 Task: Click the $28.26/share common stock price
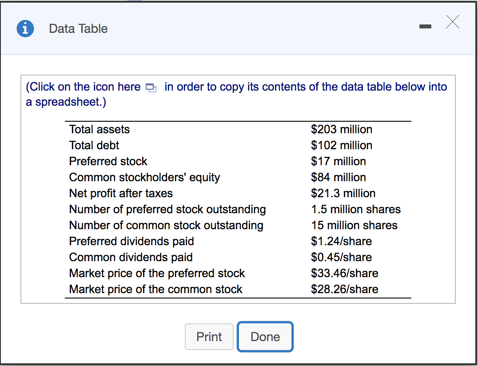point(344,289)
